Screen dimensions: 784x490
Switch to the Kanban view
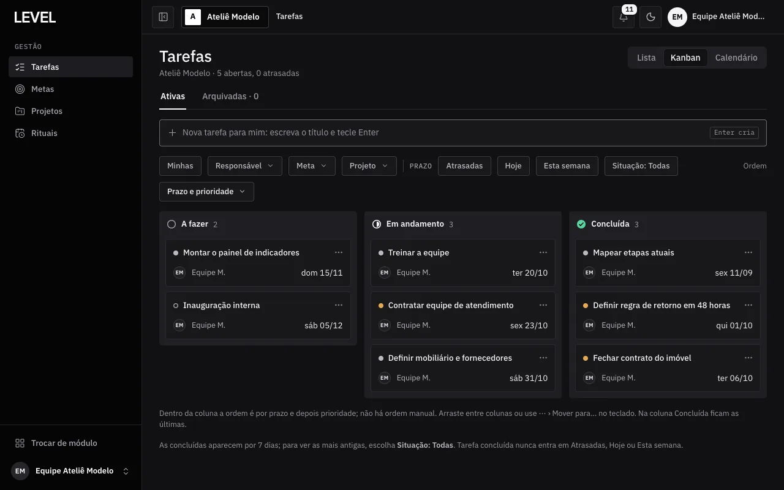pyautogui.click(x=685, y=58)
